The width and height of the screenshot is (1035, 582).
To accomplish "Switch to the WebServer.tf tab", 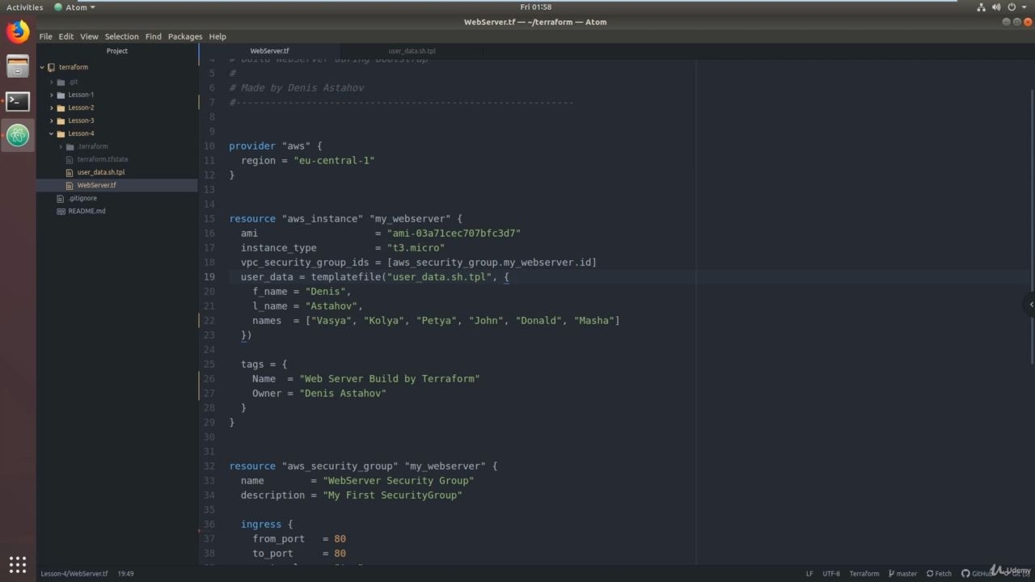I will tap(269, 51).
